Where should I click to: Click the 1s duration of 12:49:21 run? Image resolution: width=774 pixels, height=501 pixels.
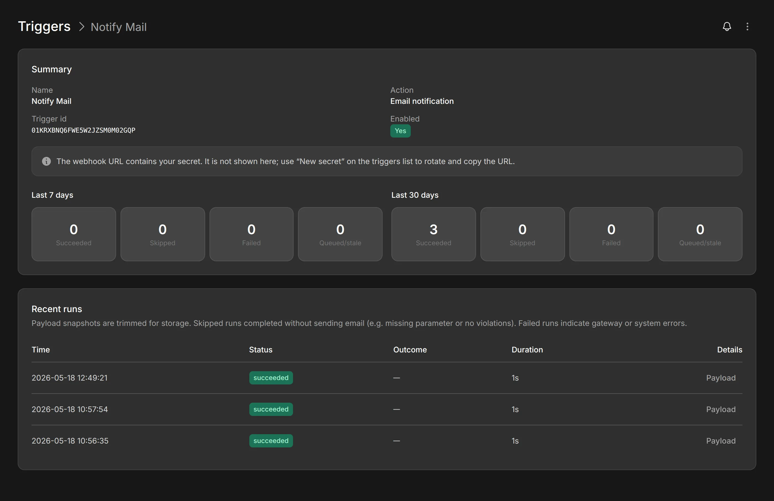tap(515, 378)
